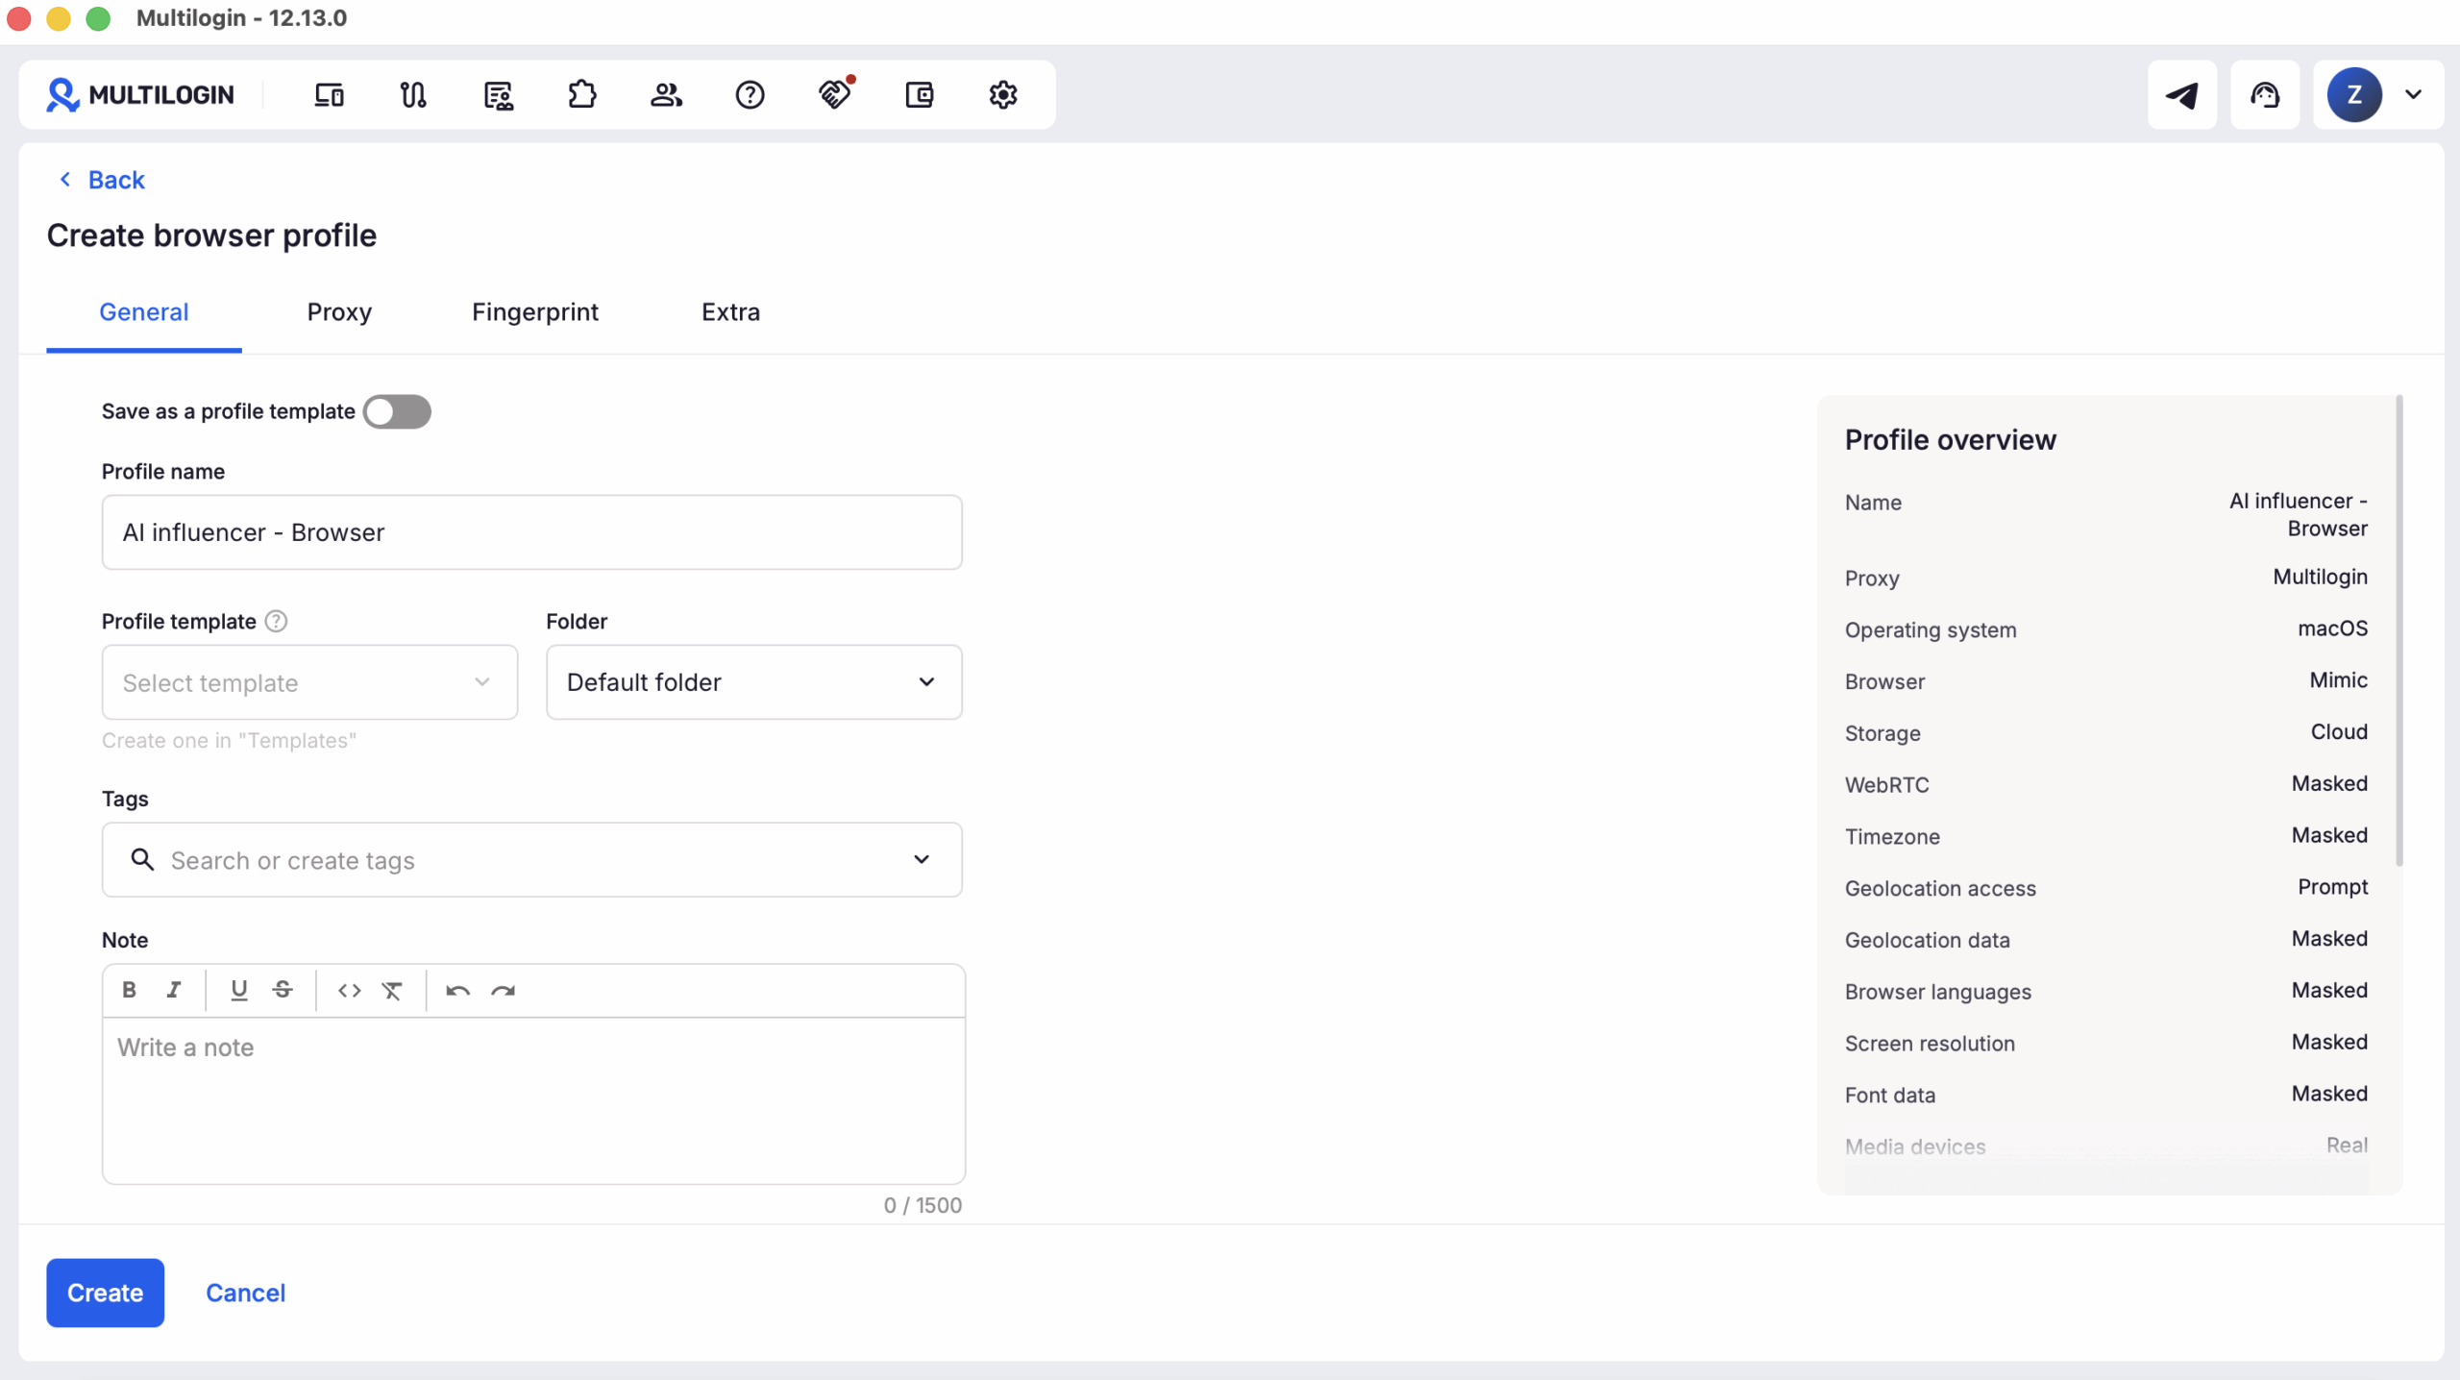Image resolution: width=2460 pixels, height=1380 pixels.
Task: Click the Profile overview scrollbar
Action: click(x=2398, y=630)
